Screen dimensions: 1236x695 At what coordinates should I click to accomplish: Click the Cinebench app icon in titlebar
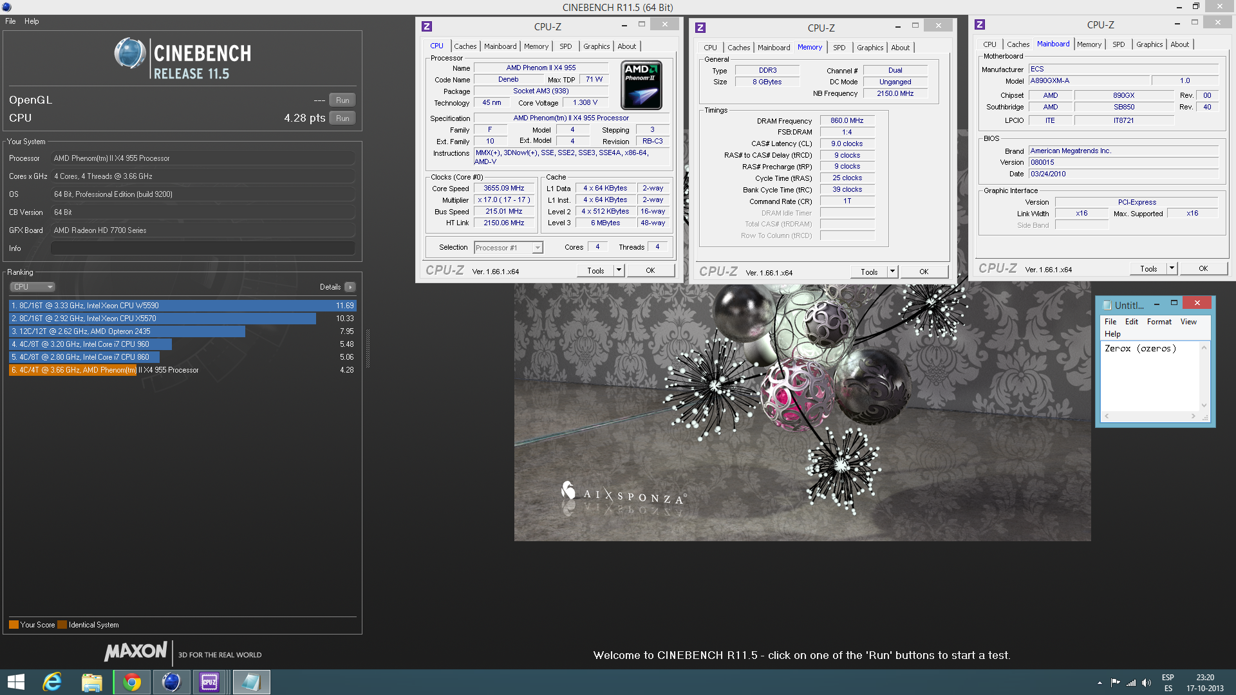coord(6,7)
